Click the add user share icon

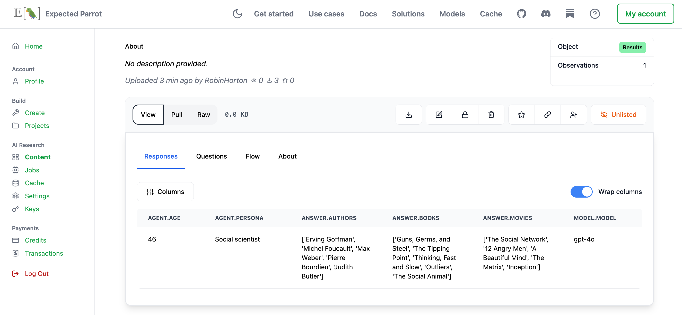click(x=573, y=114)
